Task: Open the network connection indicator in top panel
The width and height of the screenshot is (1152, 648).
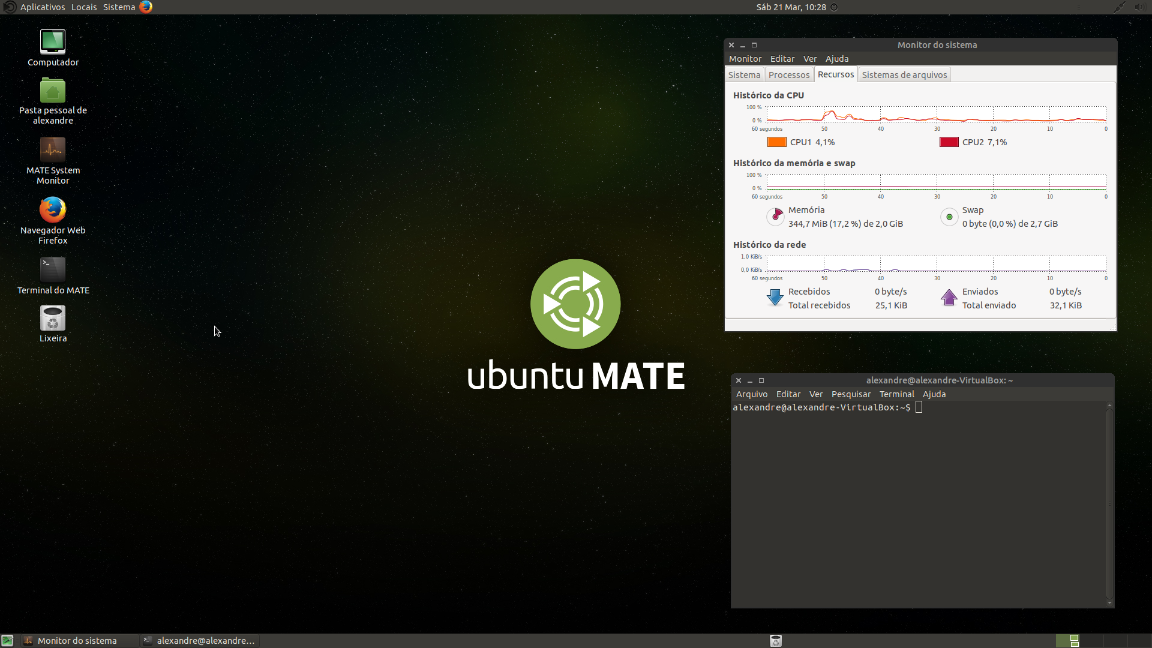Action: [x=1119, y=7]
